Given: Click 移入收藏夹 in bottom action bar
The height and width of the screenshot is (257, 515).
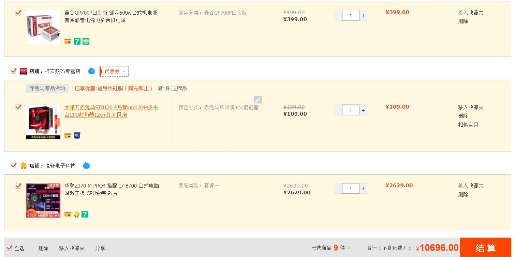Looking at the screenshot, I should click(x=72, y=248).
